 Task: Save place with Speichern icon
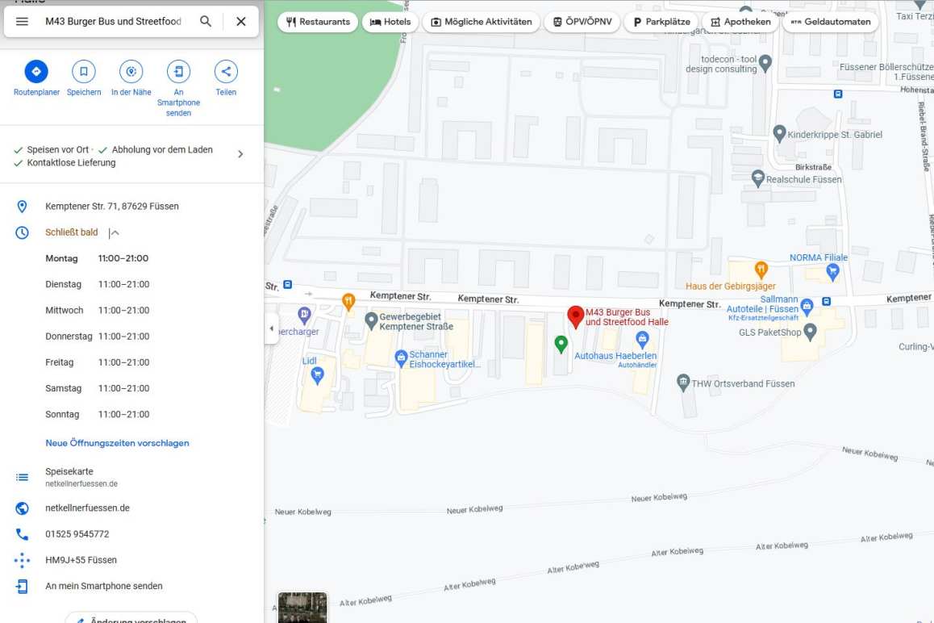tap(83, 72)
